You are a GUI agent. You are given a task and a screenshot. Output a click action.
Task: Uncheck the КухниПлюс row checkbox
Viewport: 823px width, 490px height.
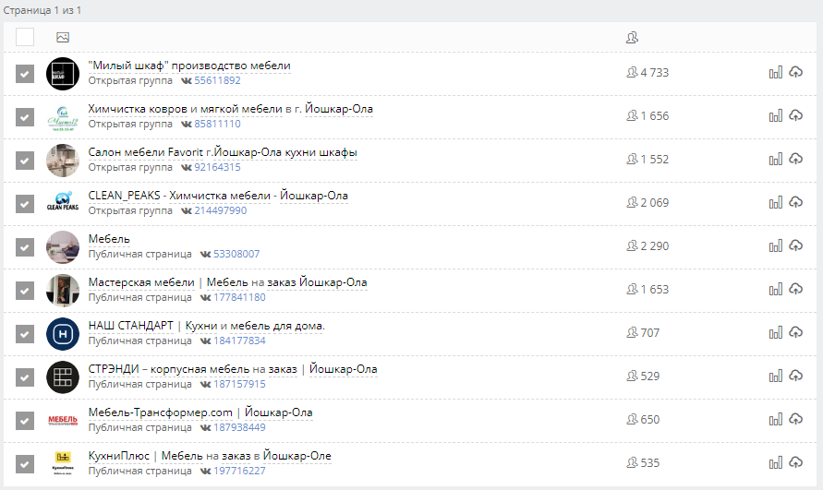(25, 464)
